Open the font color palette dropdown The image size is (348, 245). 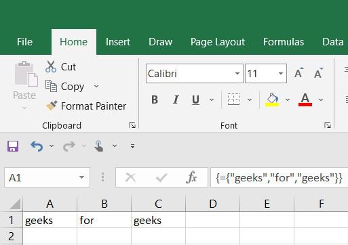click(x=321, y=99)
